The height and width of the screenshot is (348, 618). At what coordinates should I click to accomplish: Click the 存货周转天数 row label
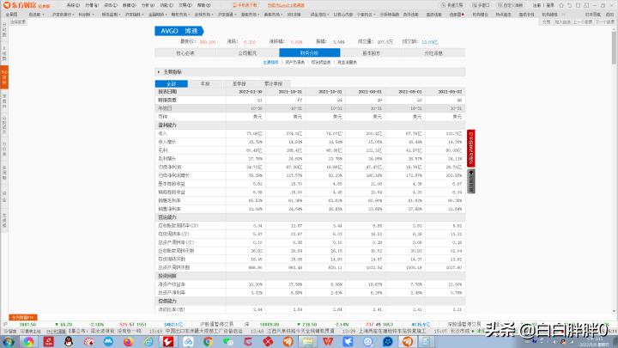pos(172,259)
